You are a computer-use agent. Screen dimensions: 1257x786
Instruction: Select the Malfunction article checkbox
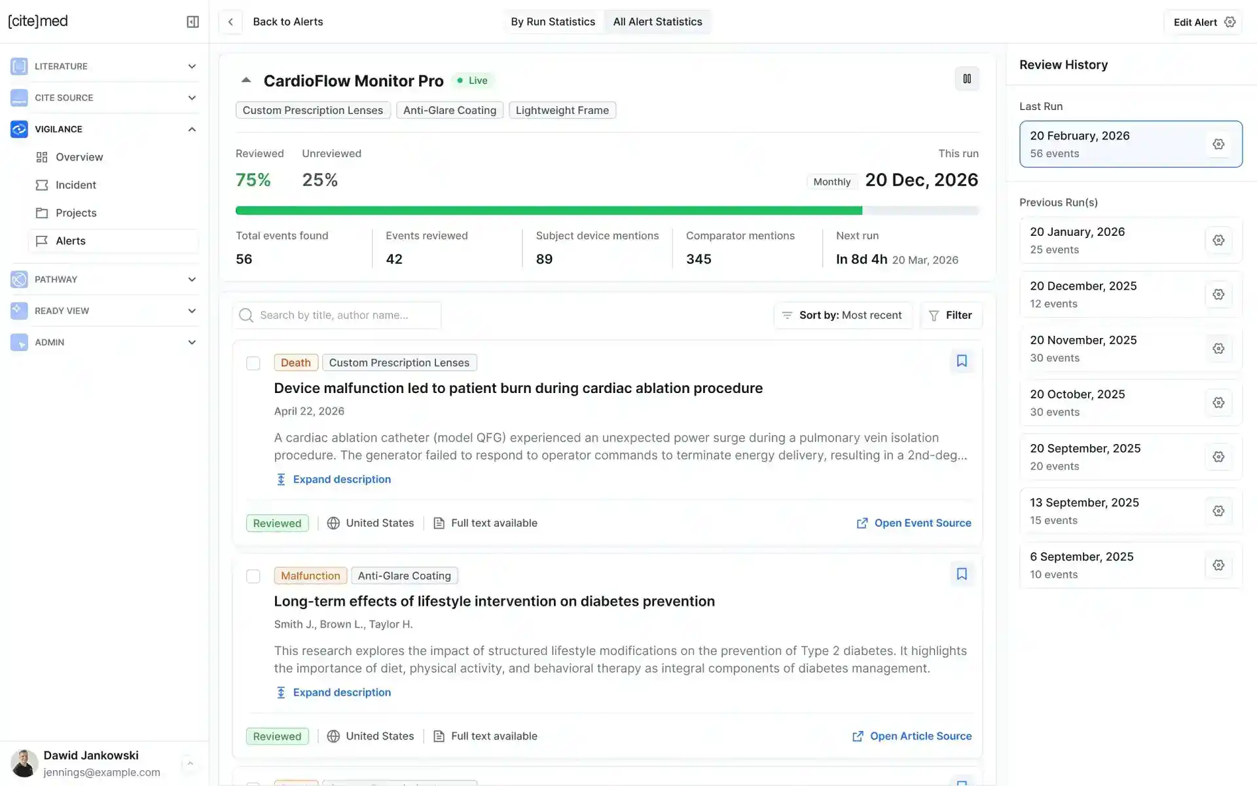point(253,576)
